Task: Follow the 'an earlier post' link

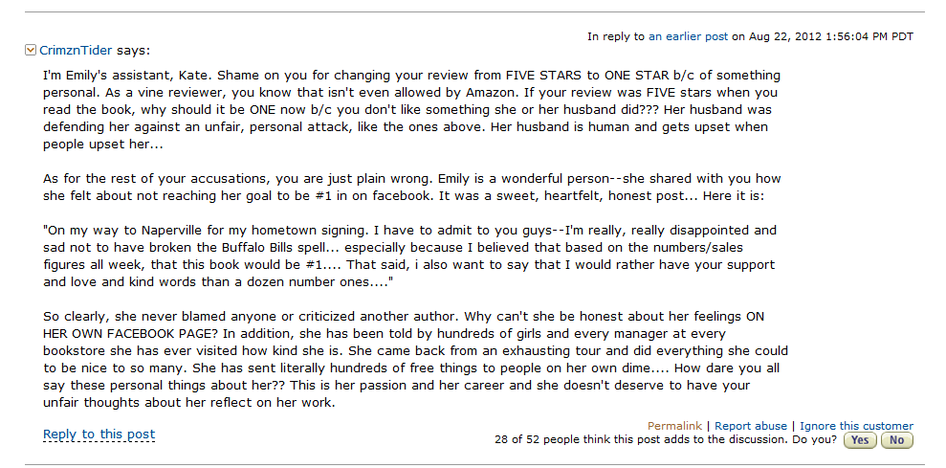Action: tap(688, 36)
